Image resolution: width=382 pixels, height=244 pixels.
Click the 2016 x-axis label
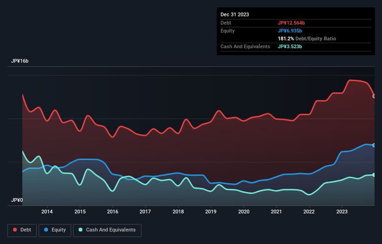(113, 212)
